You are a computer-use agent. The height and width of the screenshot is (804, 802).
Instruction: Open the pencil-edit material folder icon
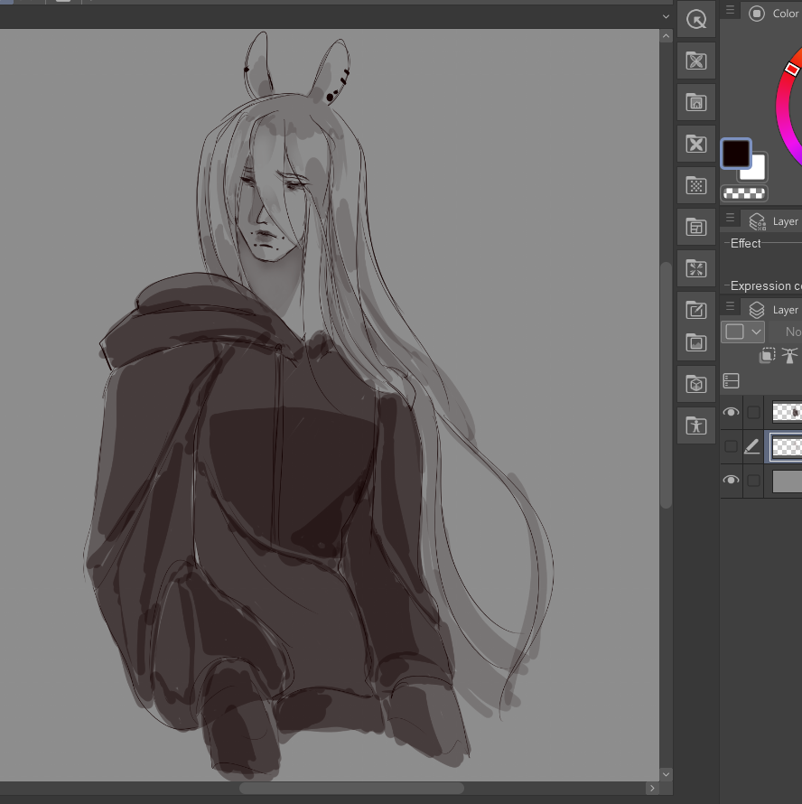696,310
